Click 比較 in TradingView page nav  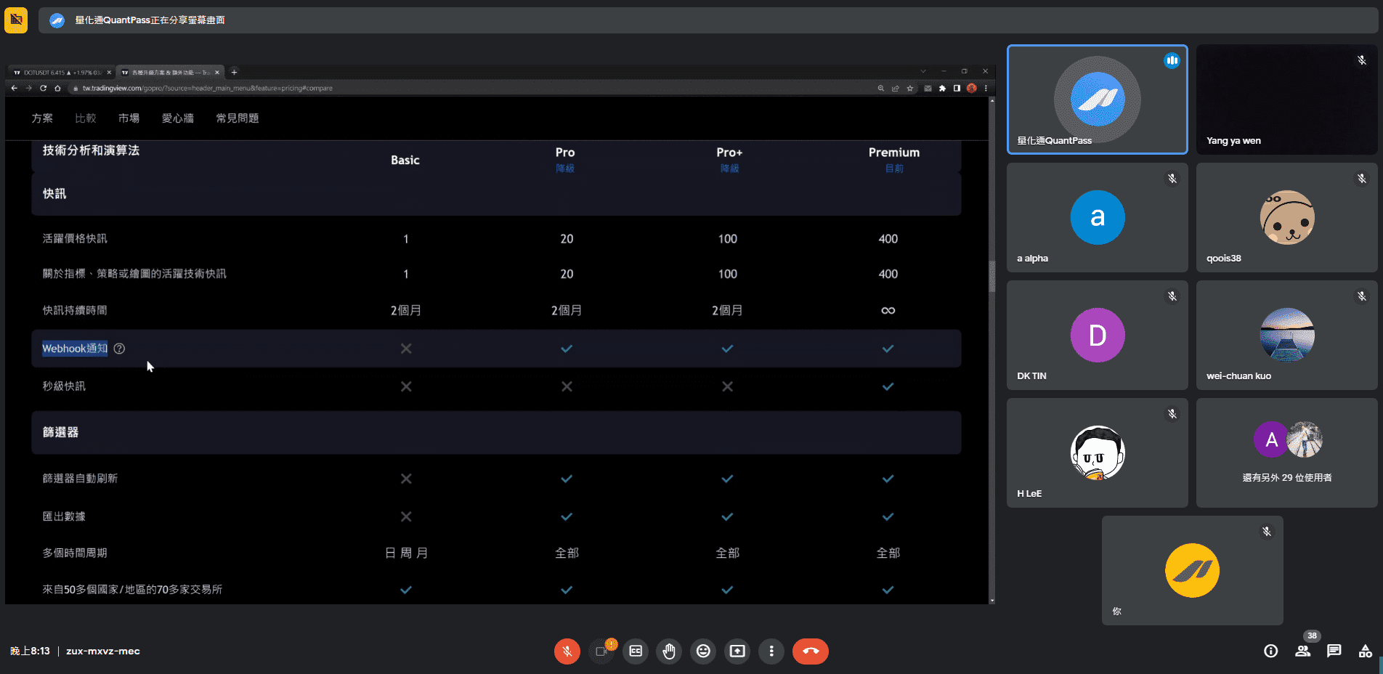pos(86,118)
